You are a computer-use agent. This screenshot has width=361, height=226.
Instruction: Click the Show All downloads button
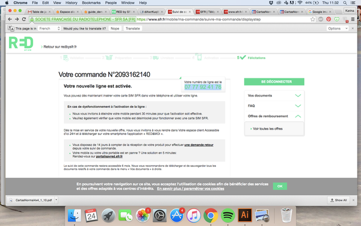pyautogui.click(x=338, y=200)
